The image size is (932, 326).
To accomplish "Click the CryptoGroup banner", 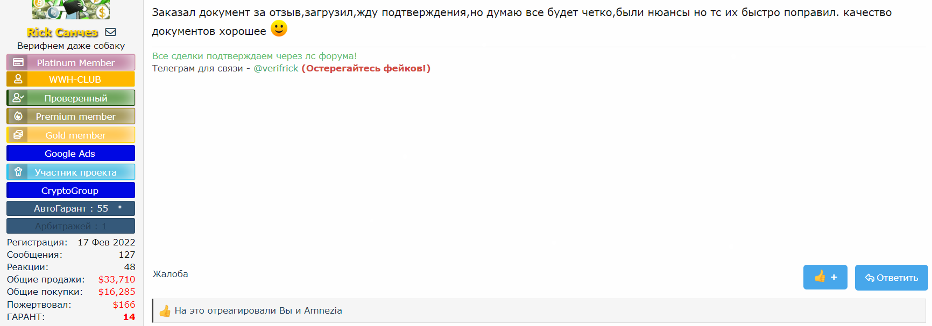I will pos(70,190).
